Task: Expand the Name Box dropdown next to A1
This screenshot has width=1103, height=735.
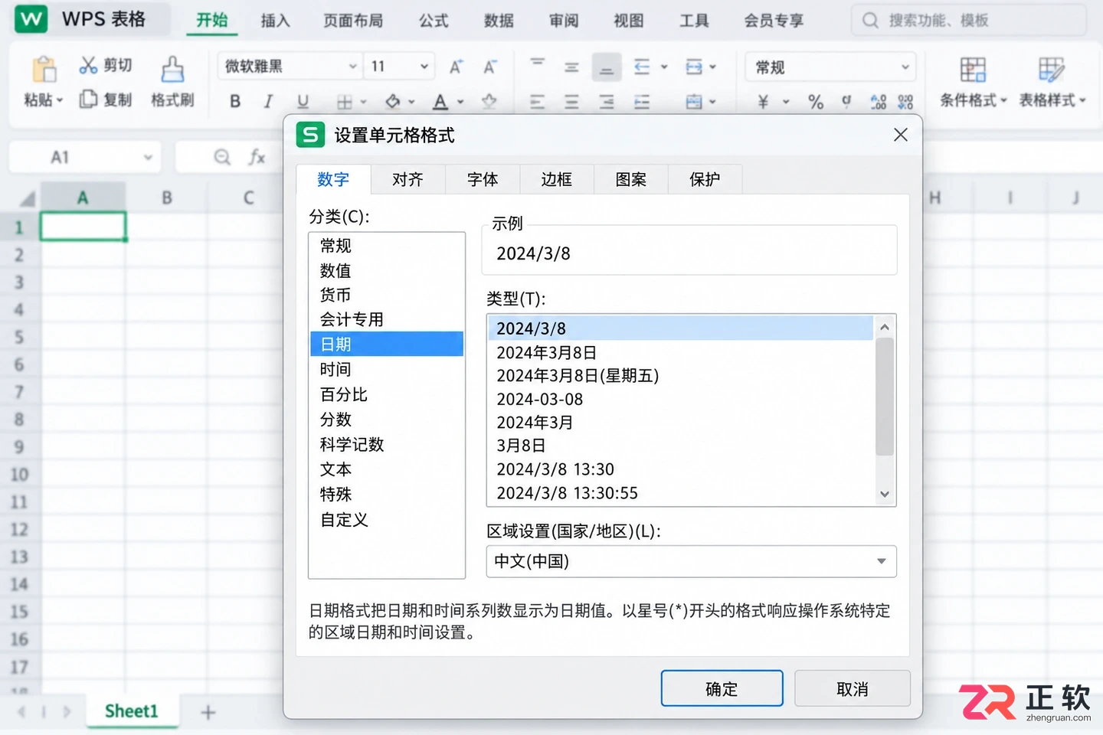Action: (148, 158)
